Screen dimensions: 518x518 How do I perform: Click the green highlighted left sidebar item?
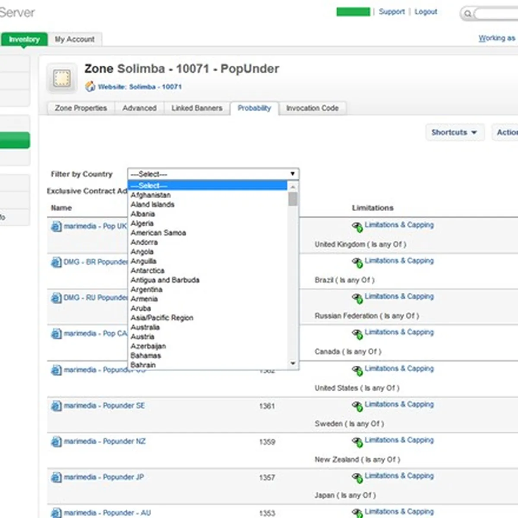(x=15, y=141)
